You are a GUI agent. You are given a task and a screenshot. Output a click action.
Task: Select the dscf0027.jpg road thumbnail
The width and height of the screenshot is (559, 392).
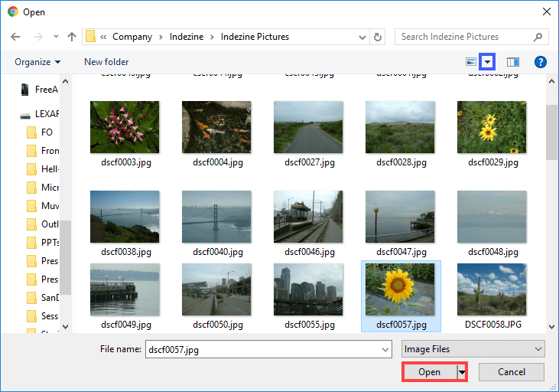click(308, 127)
